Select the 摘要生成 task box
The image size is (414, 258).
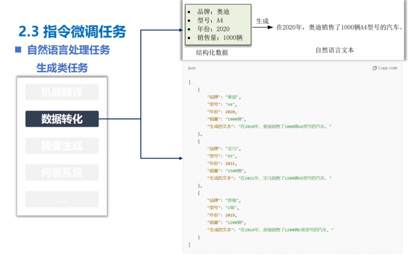pos(62,145)
